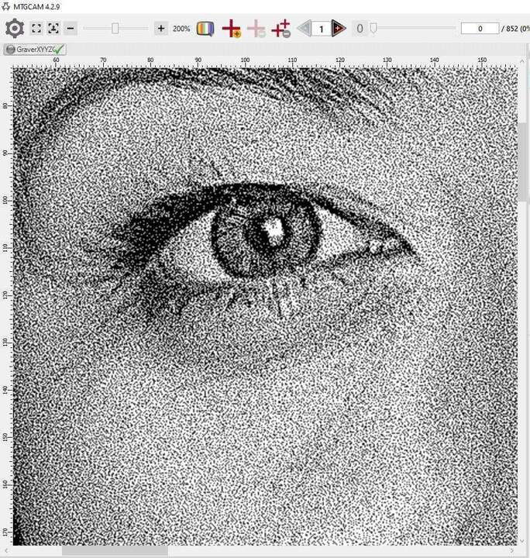This screenshot has width=530, height=558.
Task: Open the settings gear icon
Action: 15,29
